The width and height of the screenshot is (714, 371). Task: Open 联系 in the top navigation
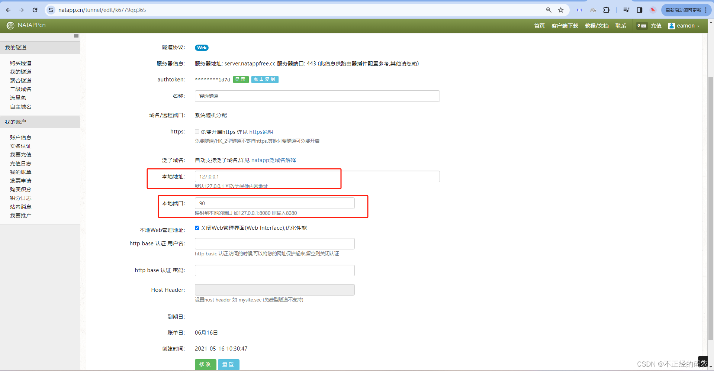[621, 26]
